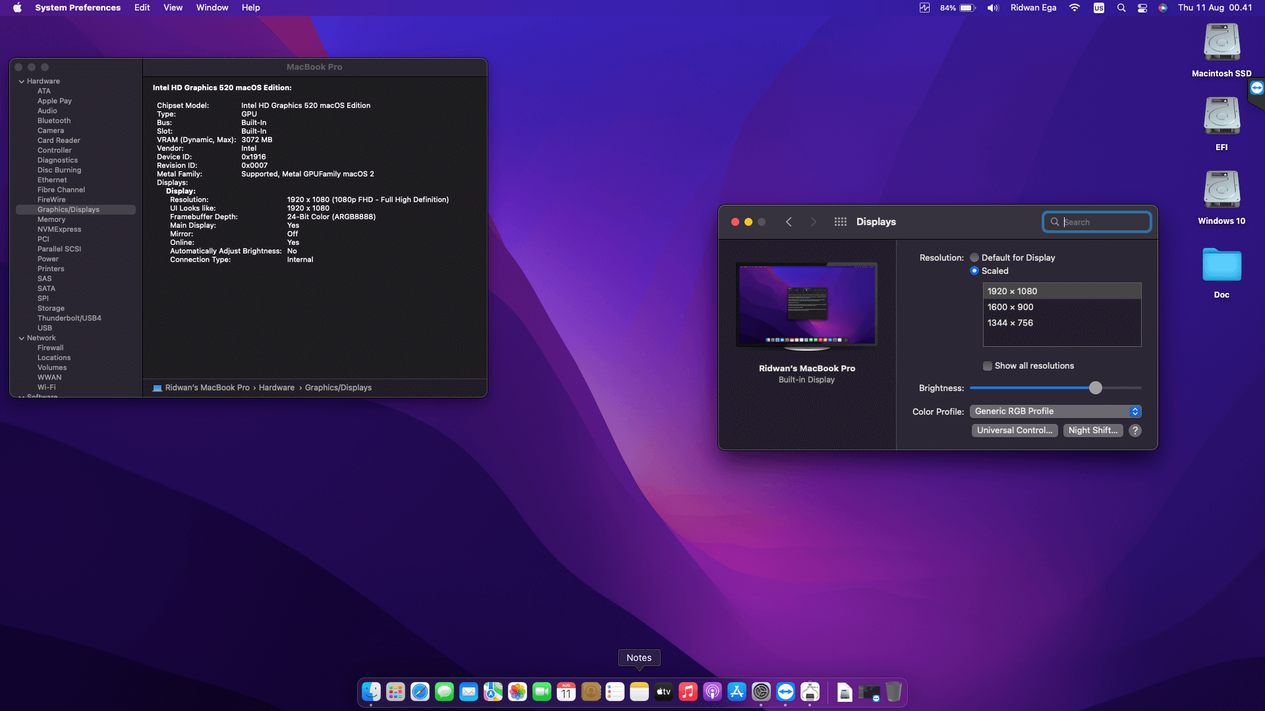Open Notes from the dock

pos(639,692)
